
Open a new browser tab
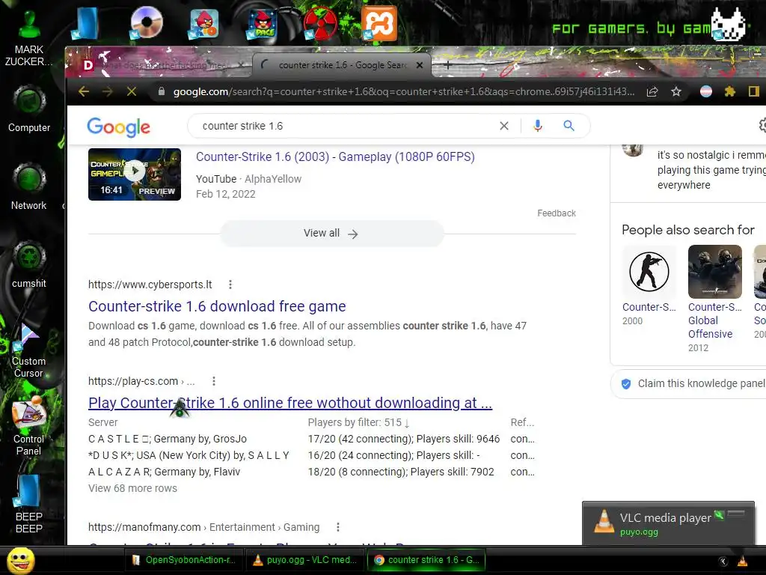[447, 64]
